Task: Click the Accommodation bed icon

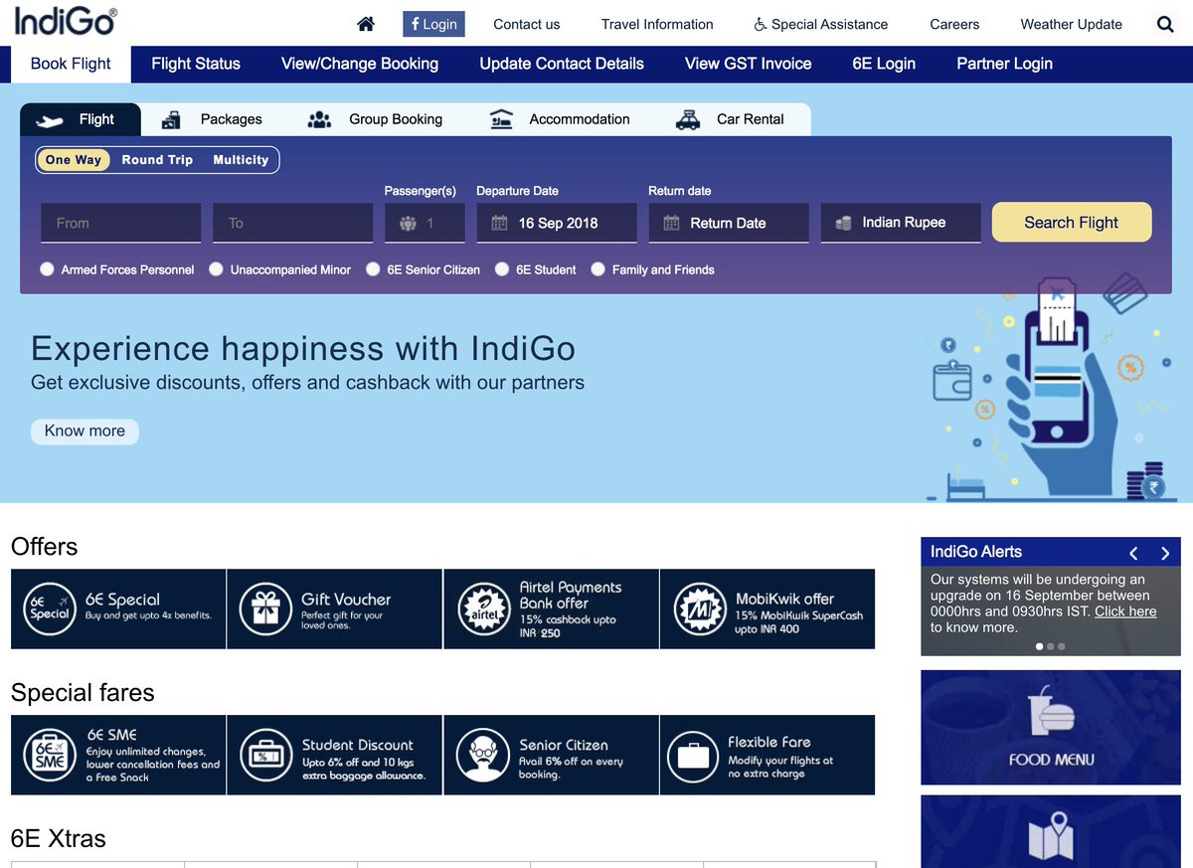Action: tap(501, 119)
